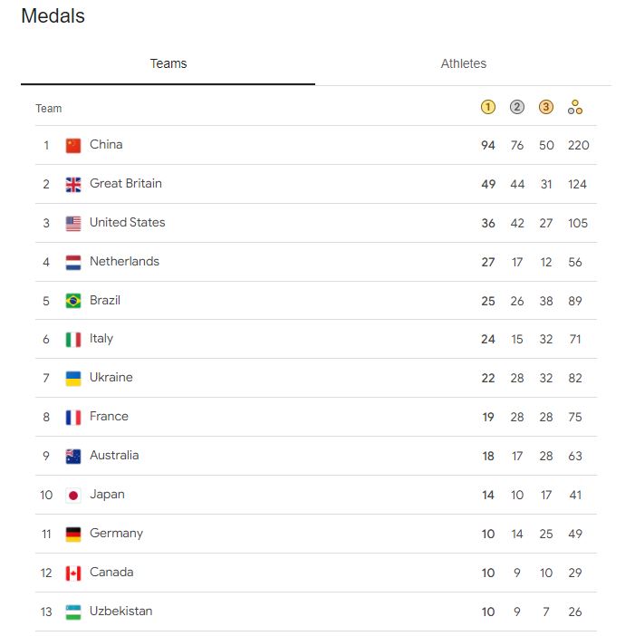This screenshot has width=625, height=636.
Task: Click the silver medal column icon
Action: click(516, 107)
